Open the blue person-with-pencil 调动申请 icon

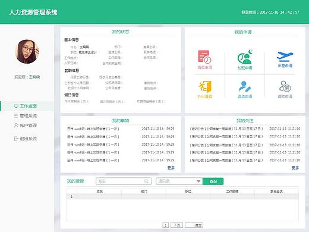245,87
